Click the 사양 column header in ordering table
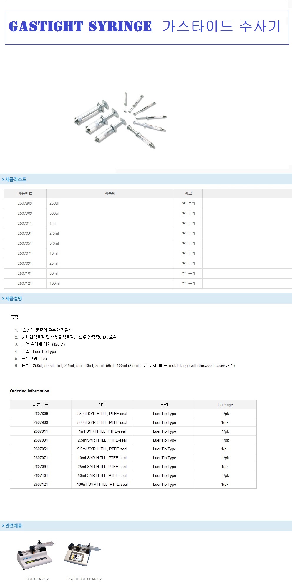The width and height of the screenshot is (292, 588). pos(102,405)
